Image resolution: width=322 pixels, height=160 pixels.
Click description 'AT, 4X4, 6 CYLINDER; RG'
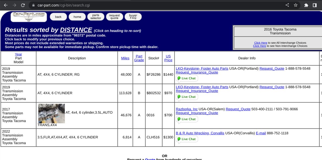[59, 74]
